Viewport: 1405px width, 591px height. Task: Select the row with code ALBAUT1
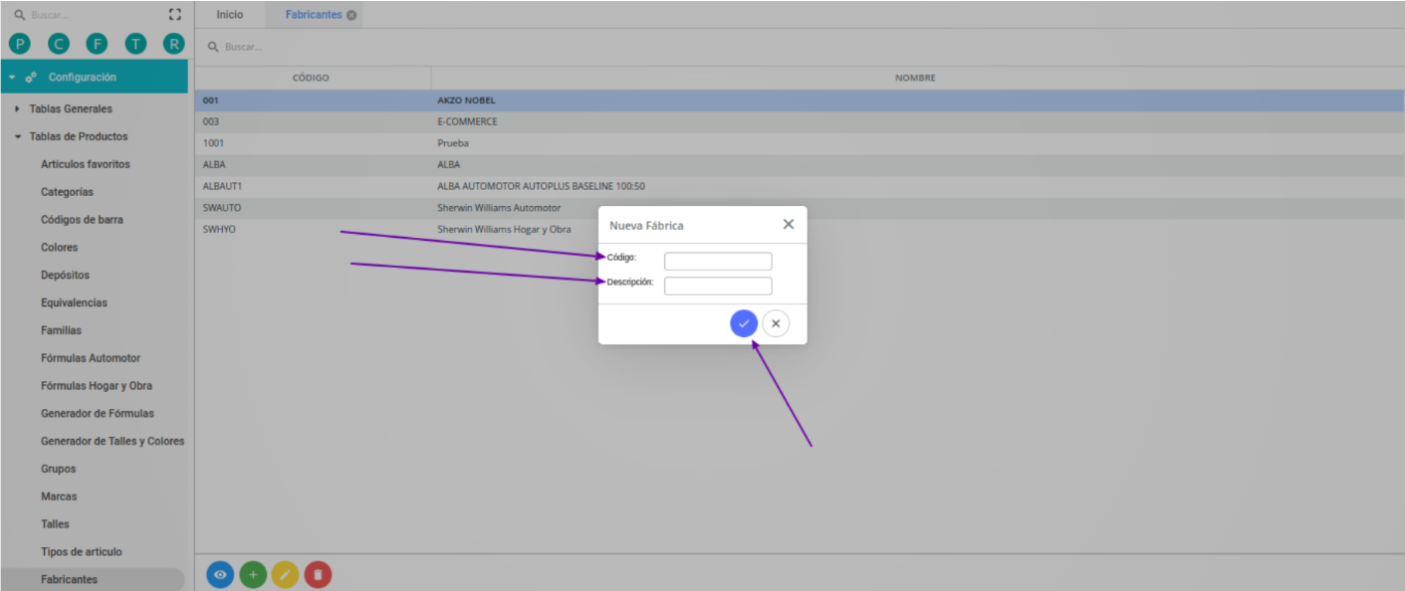tap(799, 186)
